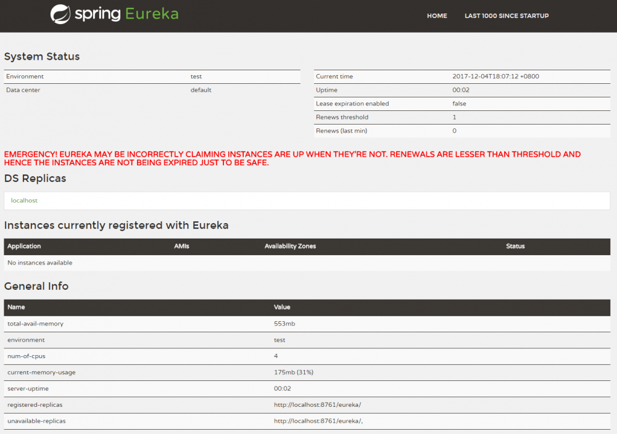The image size is (617, 434).
Task: Select the total-avail-memory row name
Action: [35, 324]
